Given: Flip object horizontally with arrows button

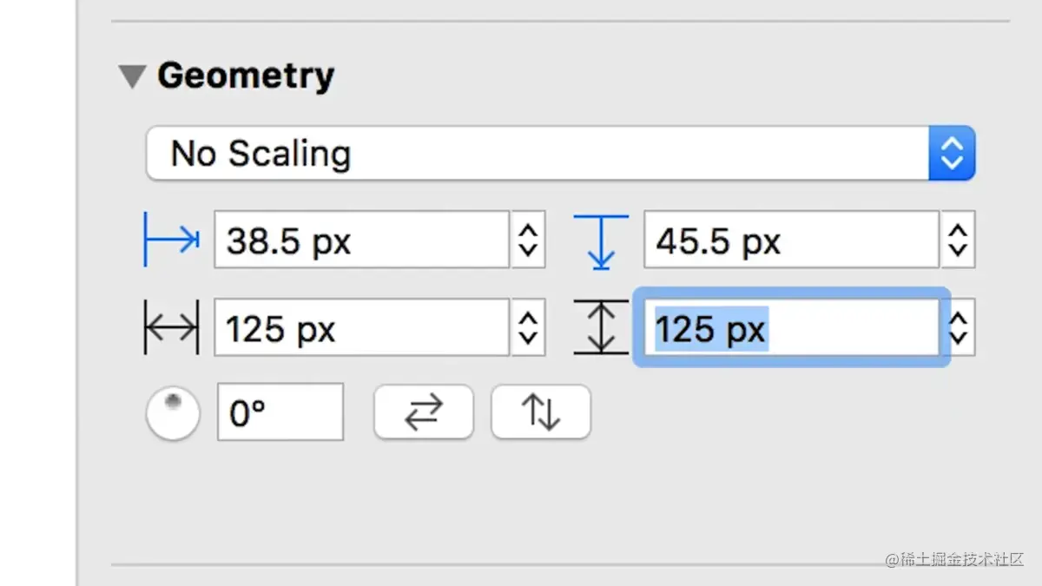Looking at the screenshot, I should (x=424, y=412).
